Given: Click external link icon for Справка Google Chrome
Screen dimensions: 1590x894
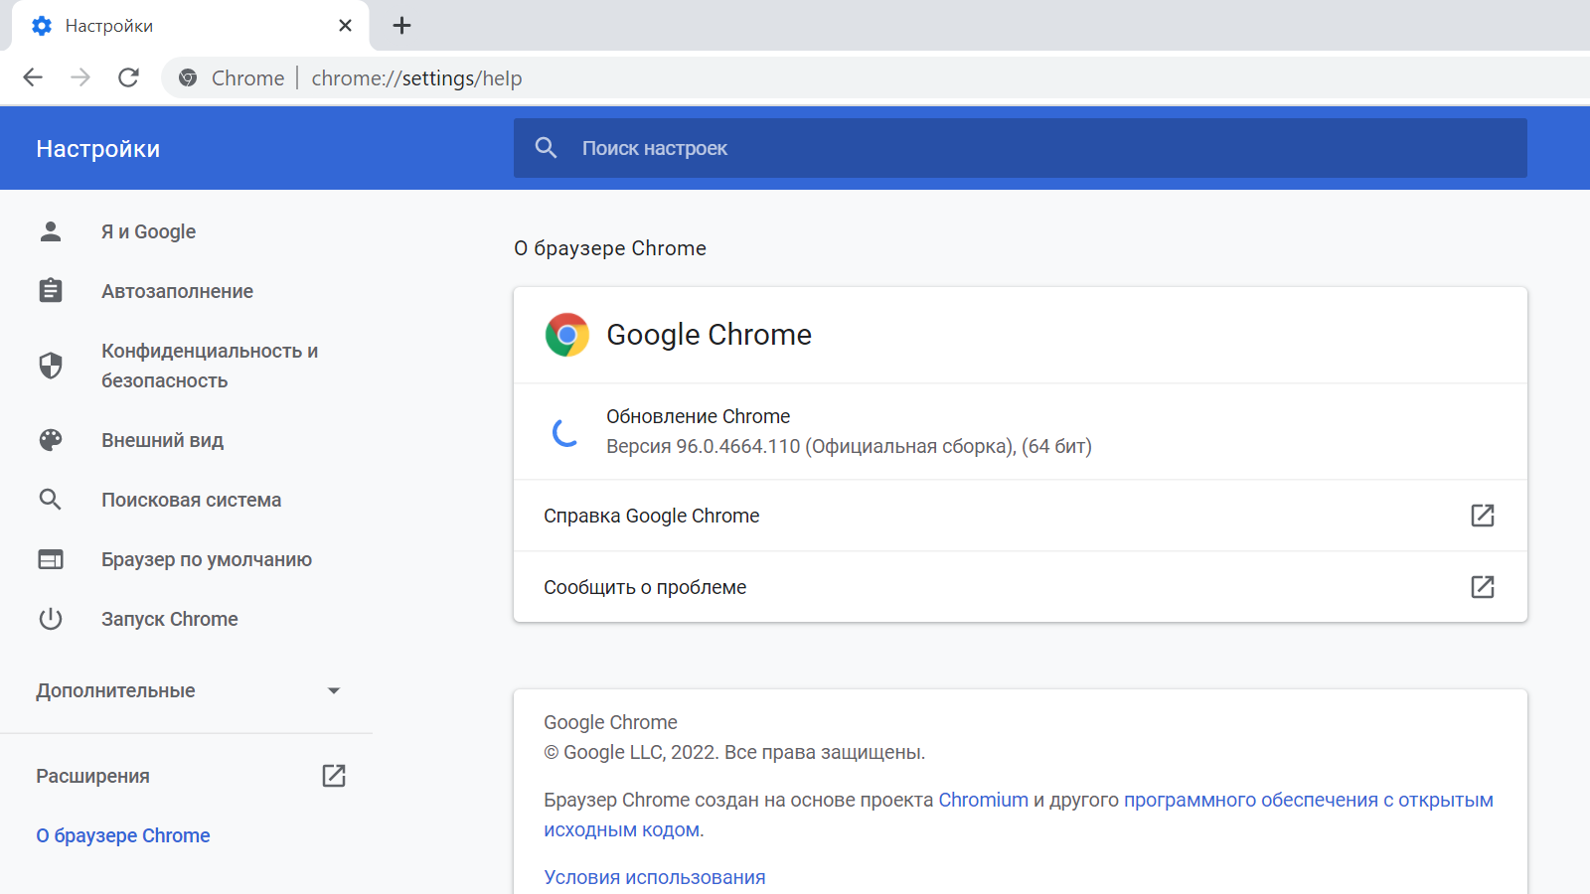Looking at the screenshot, I should (x=1483, y=516).
